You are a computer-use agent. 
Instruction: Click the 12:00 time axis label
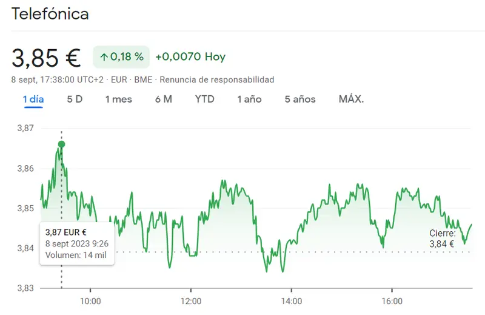tap(191, 301)
